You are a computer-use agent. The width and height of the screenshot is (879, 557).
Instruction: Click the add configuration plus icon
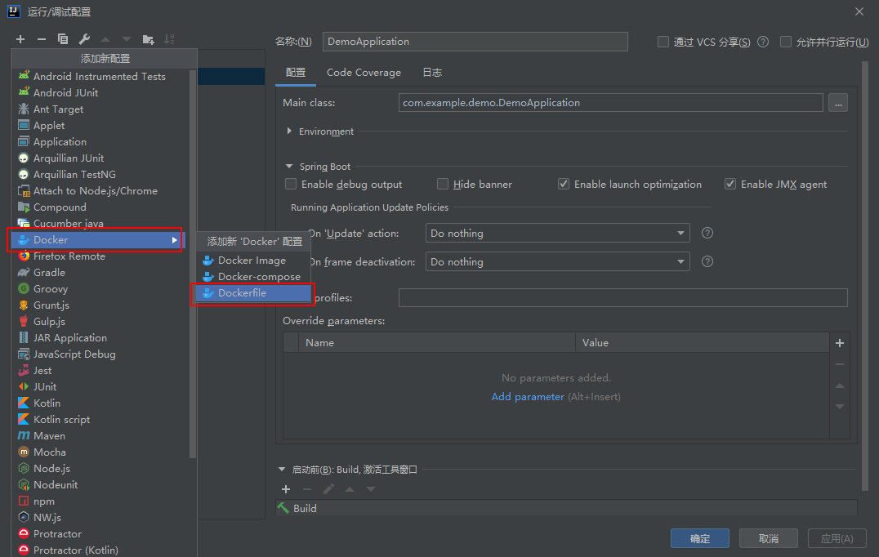pyautogui.click(x=20, y=39)
